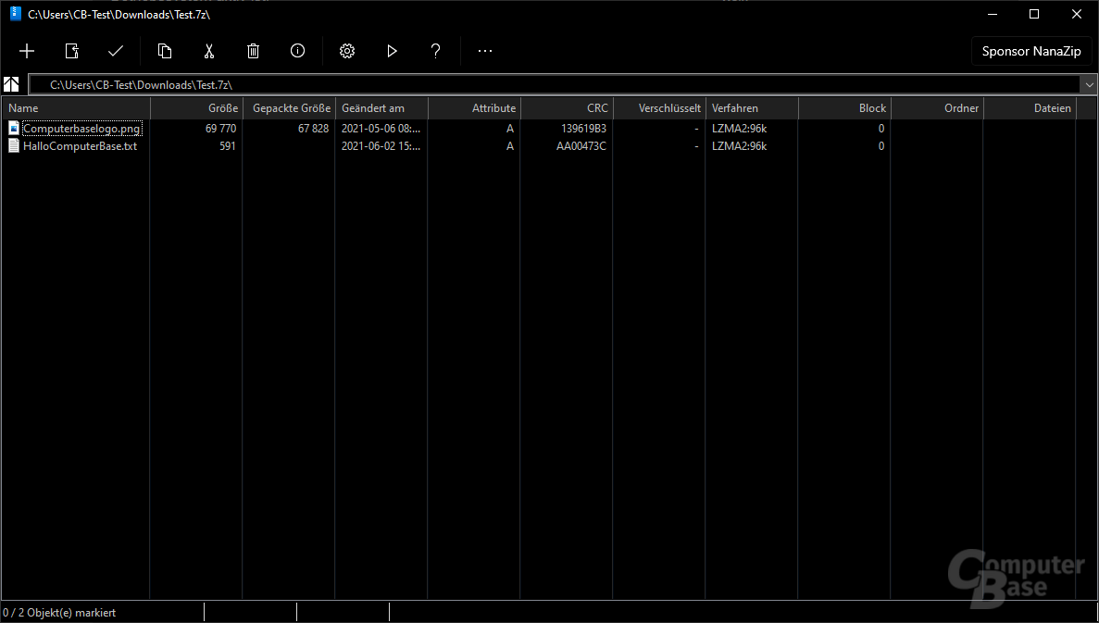Image resolution: width=1099 pixels, height=623 pixels.
Task: Open the three-dots More menu
Action: coord(485,51)
